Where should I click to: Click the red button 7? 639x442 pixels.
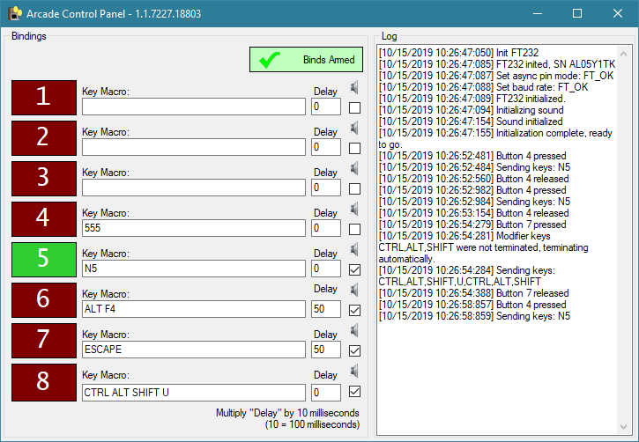[44, 341]
